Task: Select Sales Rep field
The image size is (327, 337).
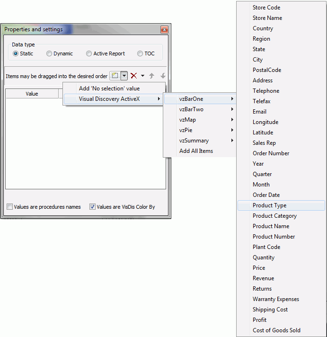Action: [x=281, y=143]
